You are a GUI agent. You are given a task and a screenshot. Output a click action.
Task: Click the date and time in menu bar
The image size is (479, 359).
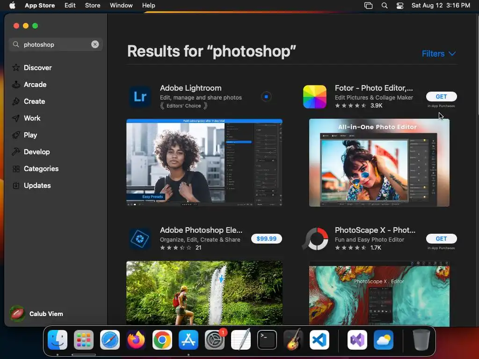click(x=441, y=5)
